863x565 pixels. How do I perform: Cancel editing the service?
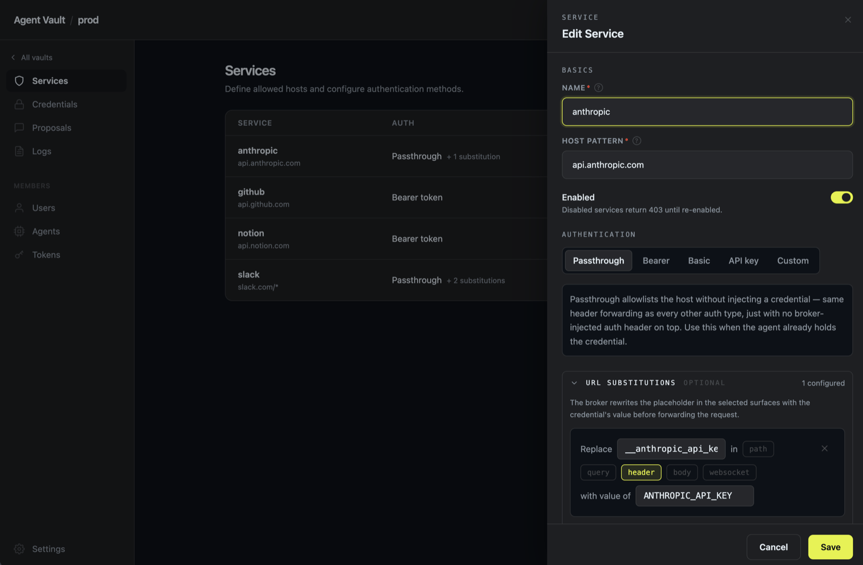(773, 547)
